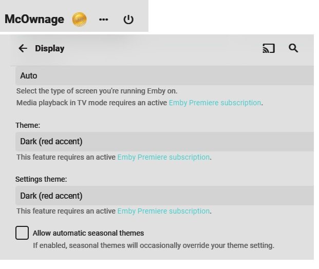Open the cast to device icon
The width and height of the screenshot is (319, 269).
(269, 48)
